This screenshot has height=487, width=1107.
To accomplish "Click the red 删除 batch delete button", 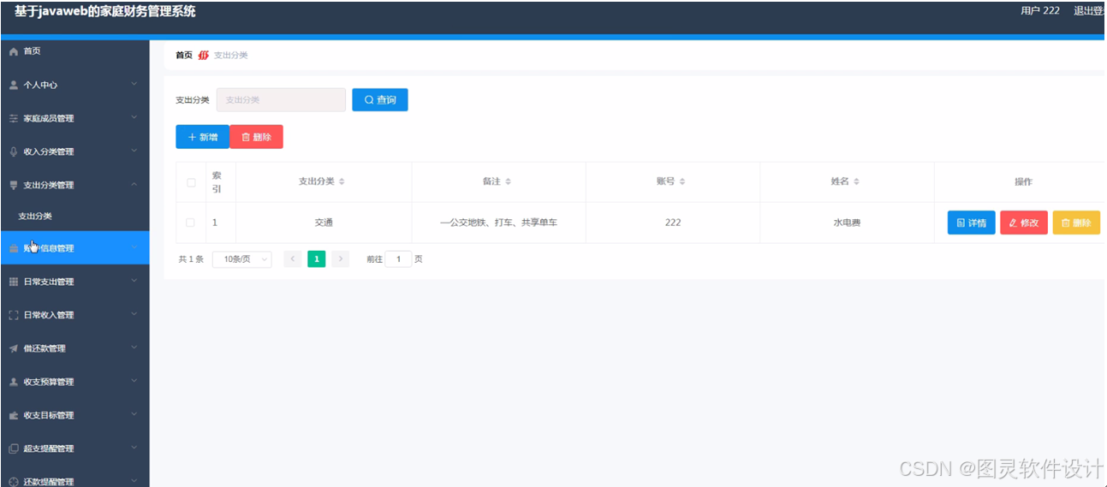I will [256, 137].
